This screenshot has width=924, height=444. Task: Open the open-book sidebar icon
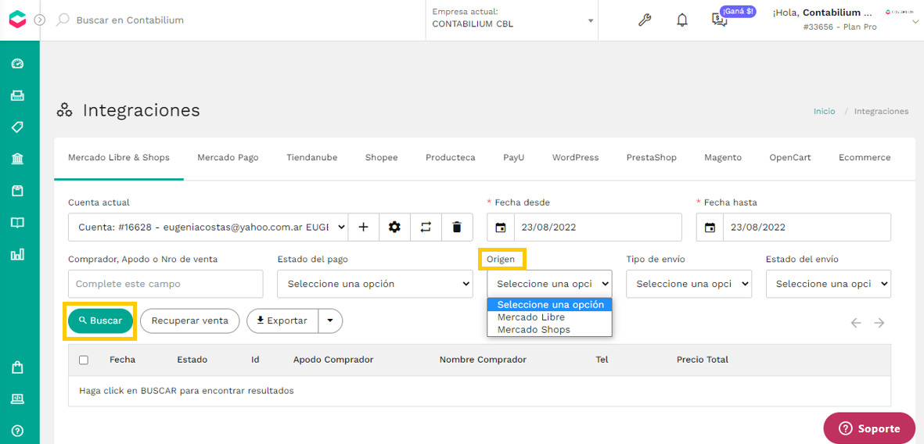coord(17,223)
